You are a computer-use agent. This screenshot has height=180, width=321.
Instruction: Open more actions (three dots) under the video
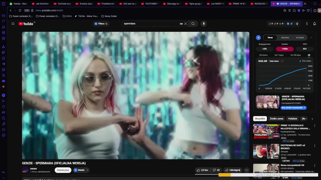(247, 170)
